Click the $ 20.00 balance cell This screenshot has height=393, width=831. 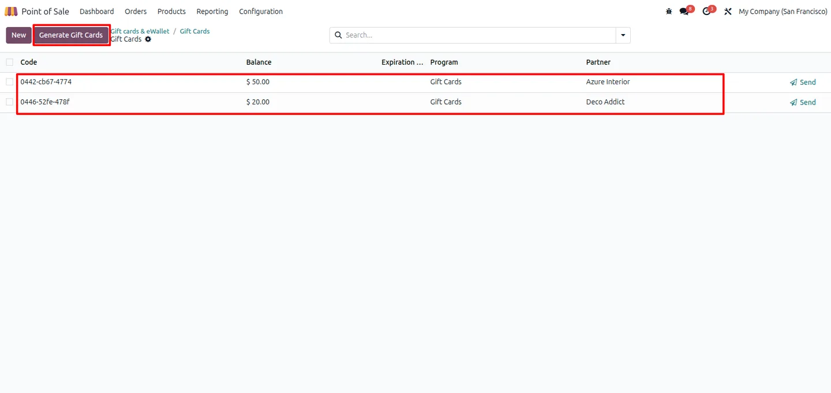click(x=258, y=102)
